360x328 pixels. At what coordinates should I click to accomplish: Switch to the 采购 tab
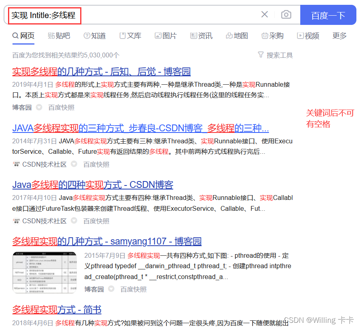click(272, 36)
